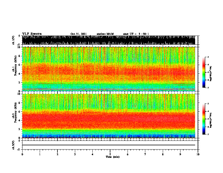The height and width of the screenshot is (173, 223).
Task: Select time axis tick label 3
Action: point(75,154)
